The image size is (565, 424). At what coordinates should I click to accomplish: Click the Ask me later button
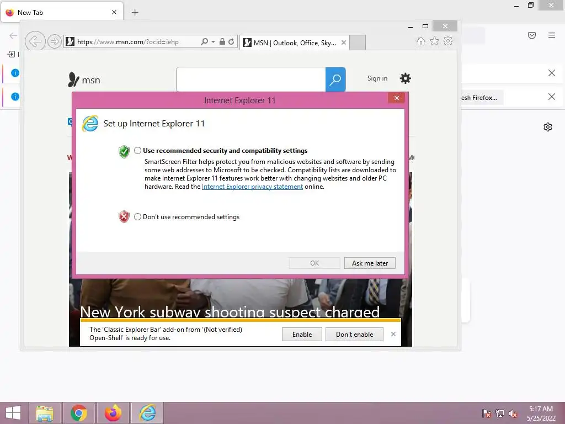click(x=370, y=263)
